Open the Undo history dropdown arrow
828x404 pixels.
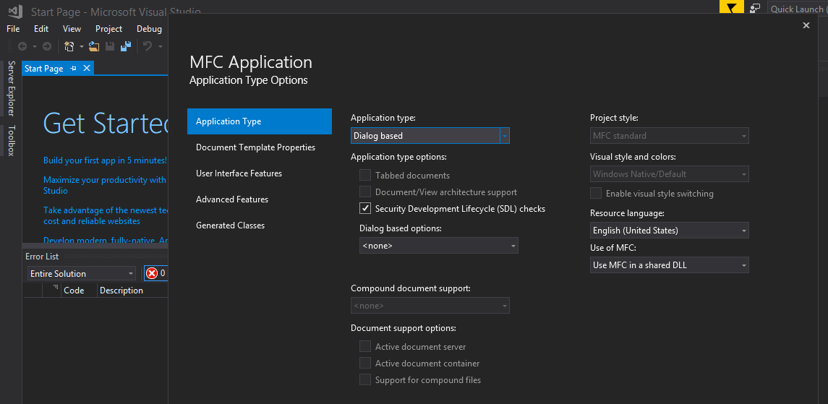[161, 47]
